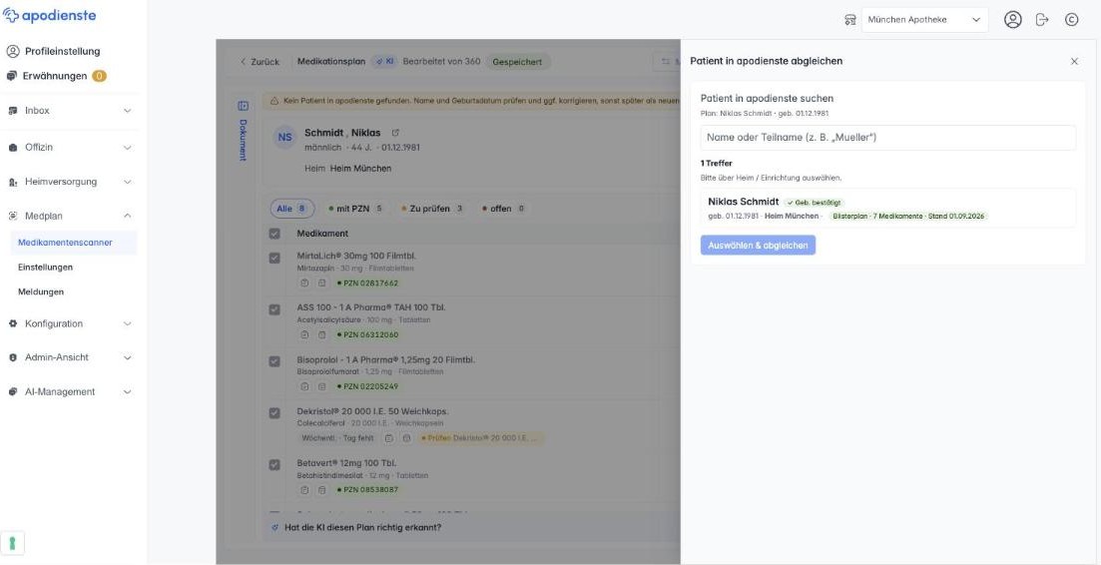Select the Niklas Schmidt search result card

pyautogui.click(x=887, y=209)
